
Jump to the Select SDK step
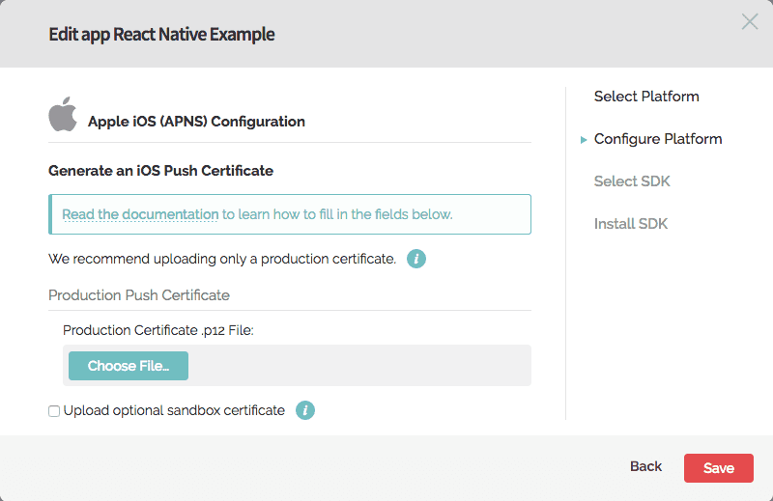(x=632, y=181)
